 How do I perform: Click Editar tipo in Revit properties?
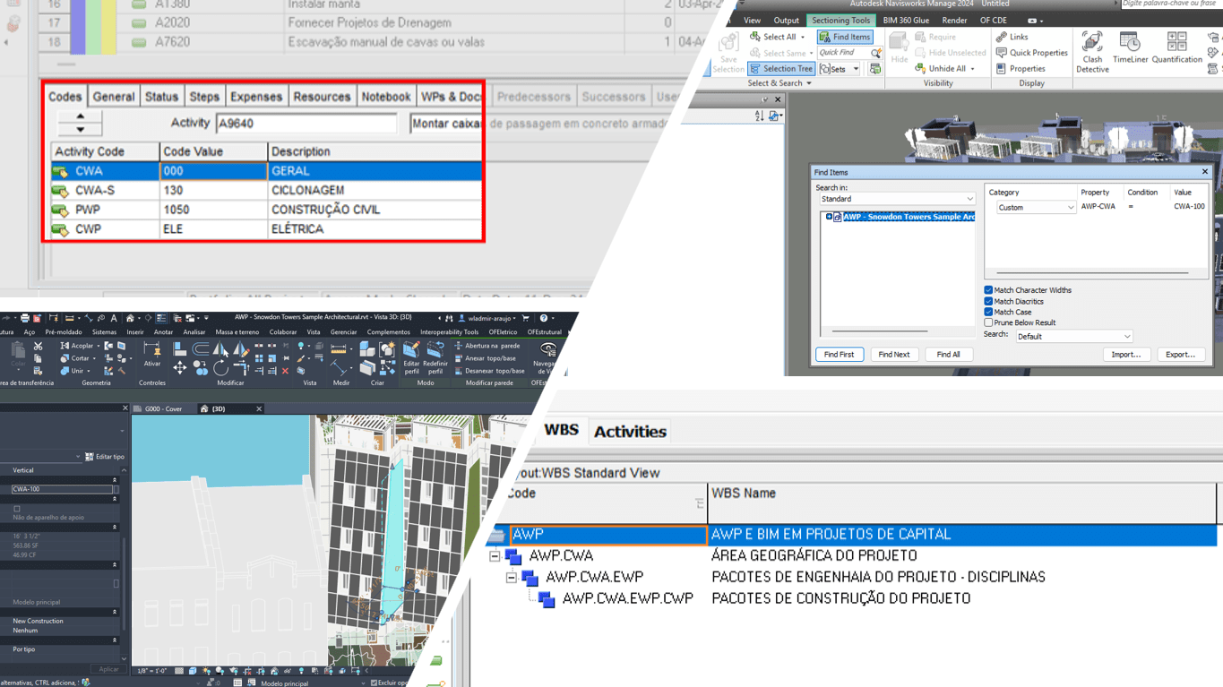click(x=104, y=457)
